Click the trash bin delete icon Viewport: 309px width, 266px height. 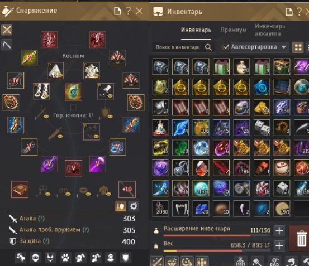click(302, 239)
